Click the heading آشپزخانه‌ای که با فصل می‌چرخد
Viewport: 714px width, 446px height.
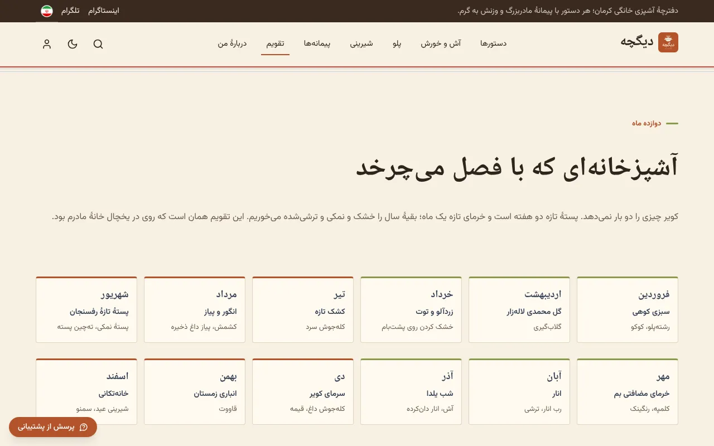point(517,167)
